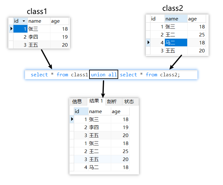Switch to the 结果 1 tab
The height and width of the screenshot is (185, 223).
point(96,101)
